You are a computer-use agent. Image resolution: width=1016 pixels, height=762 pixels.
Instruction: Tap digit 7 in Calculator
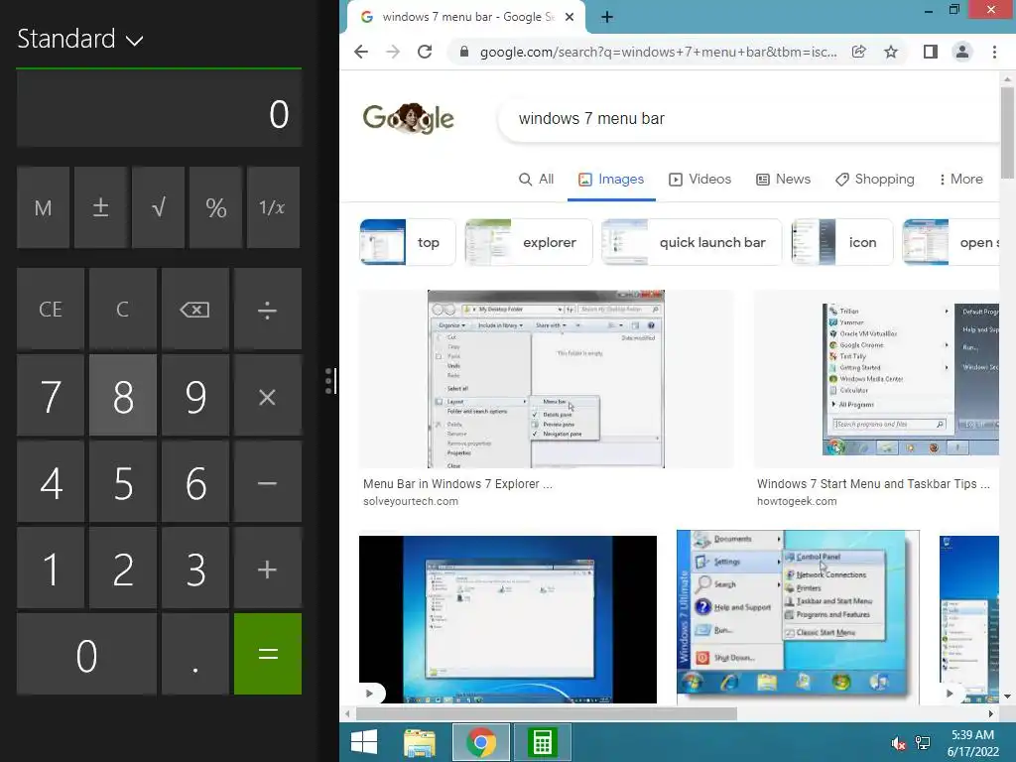tap(51, 396)
